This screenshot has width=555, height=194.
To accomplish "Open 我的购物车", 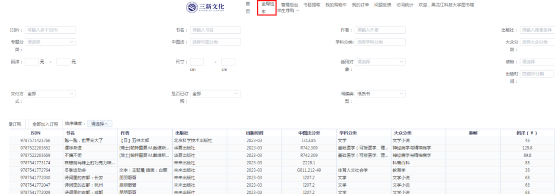I will (x=336, y=5).
